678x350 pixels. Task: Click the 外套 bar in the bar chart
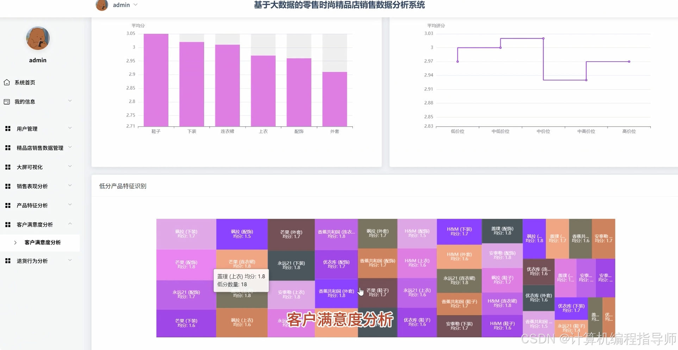[x=335, y=99]
